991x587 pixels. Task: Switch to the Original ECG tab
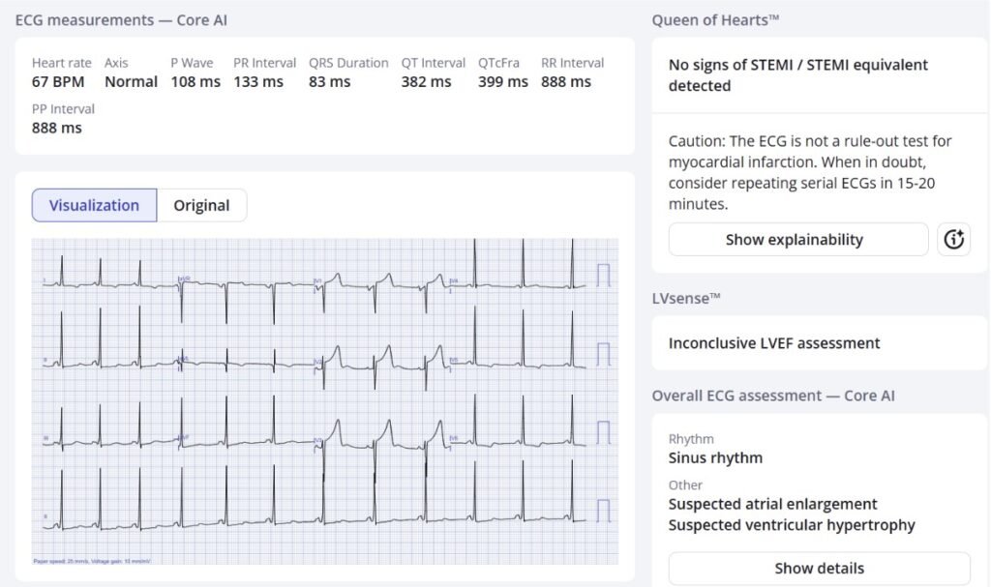pyautogui.click(x=201, y=205)
